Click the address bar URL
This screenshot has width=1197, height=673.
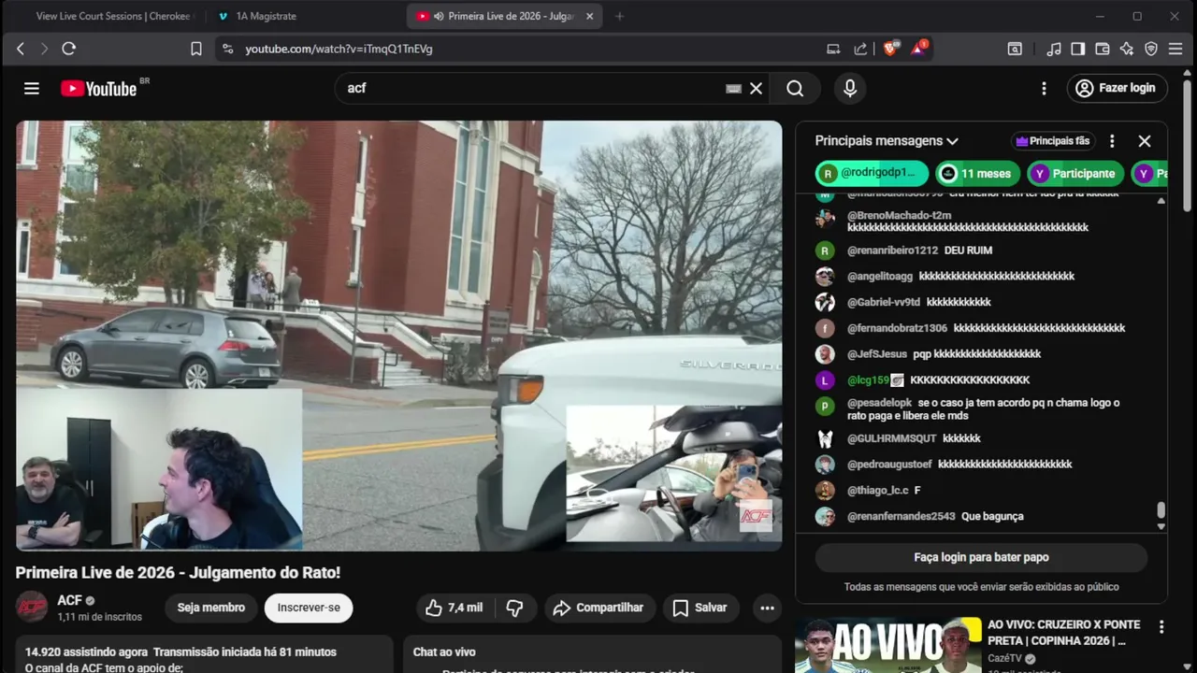[x=339, y=49]
